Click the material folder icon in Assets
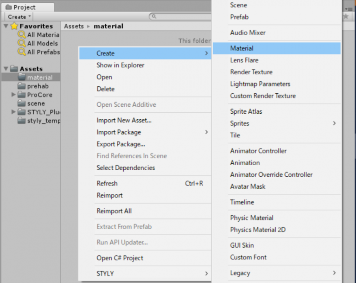Image resolution: width=356 pixels, height=283 pixels. pyautogui.click(x=22, y=77)
